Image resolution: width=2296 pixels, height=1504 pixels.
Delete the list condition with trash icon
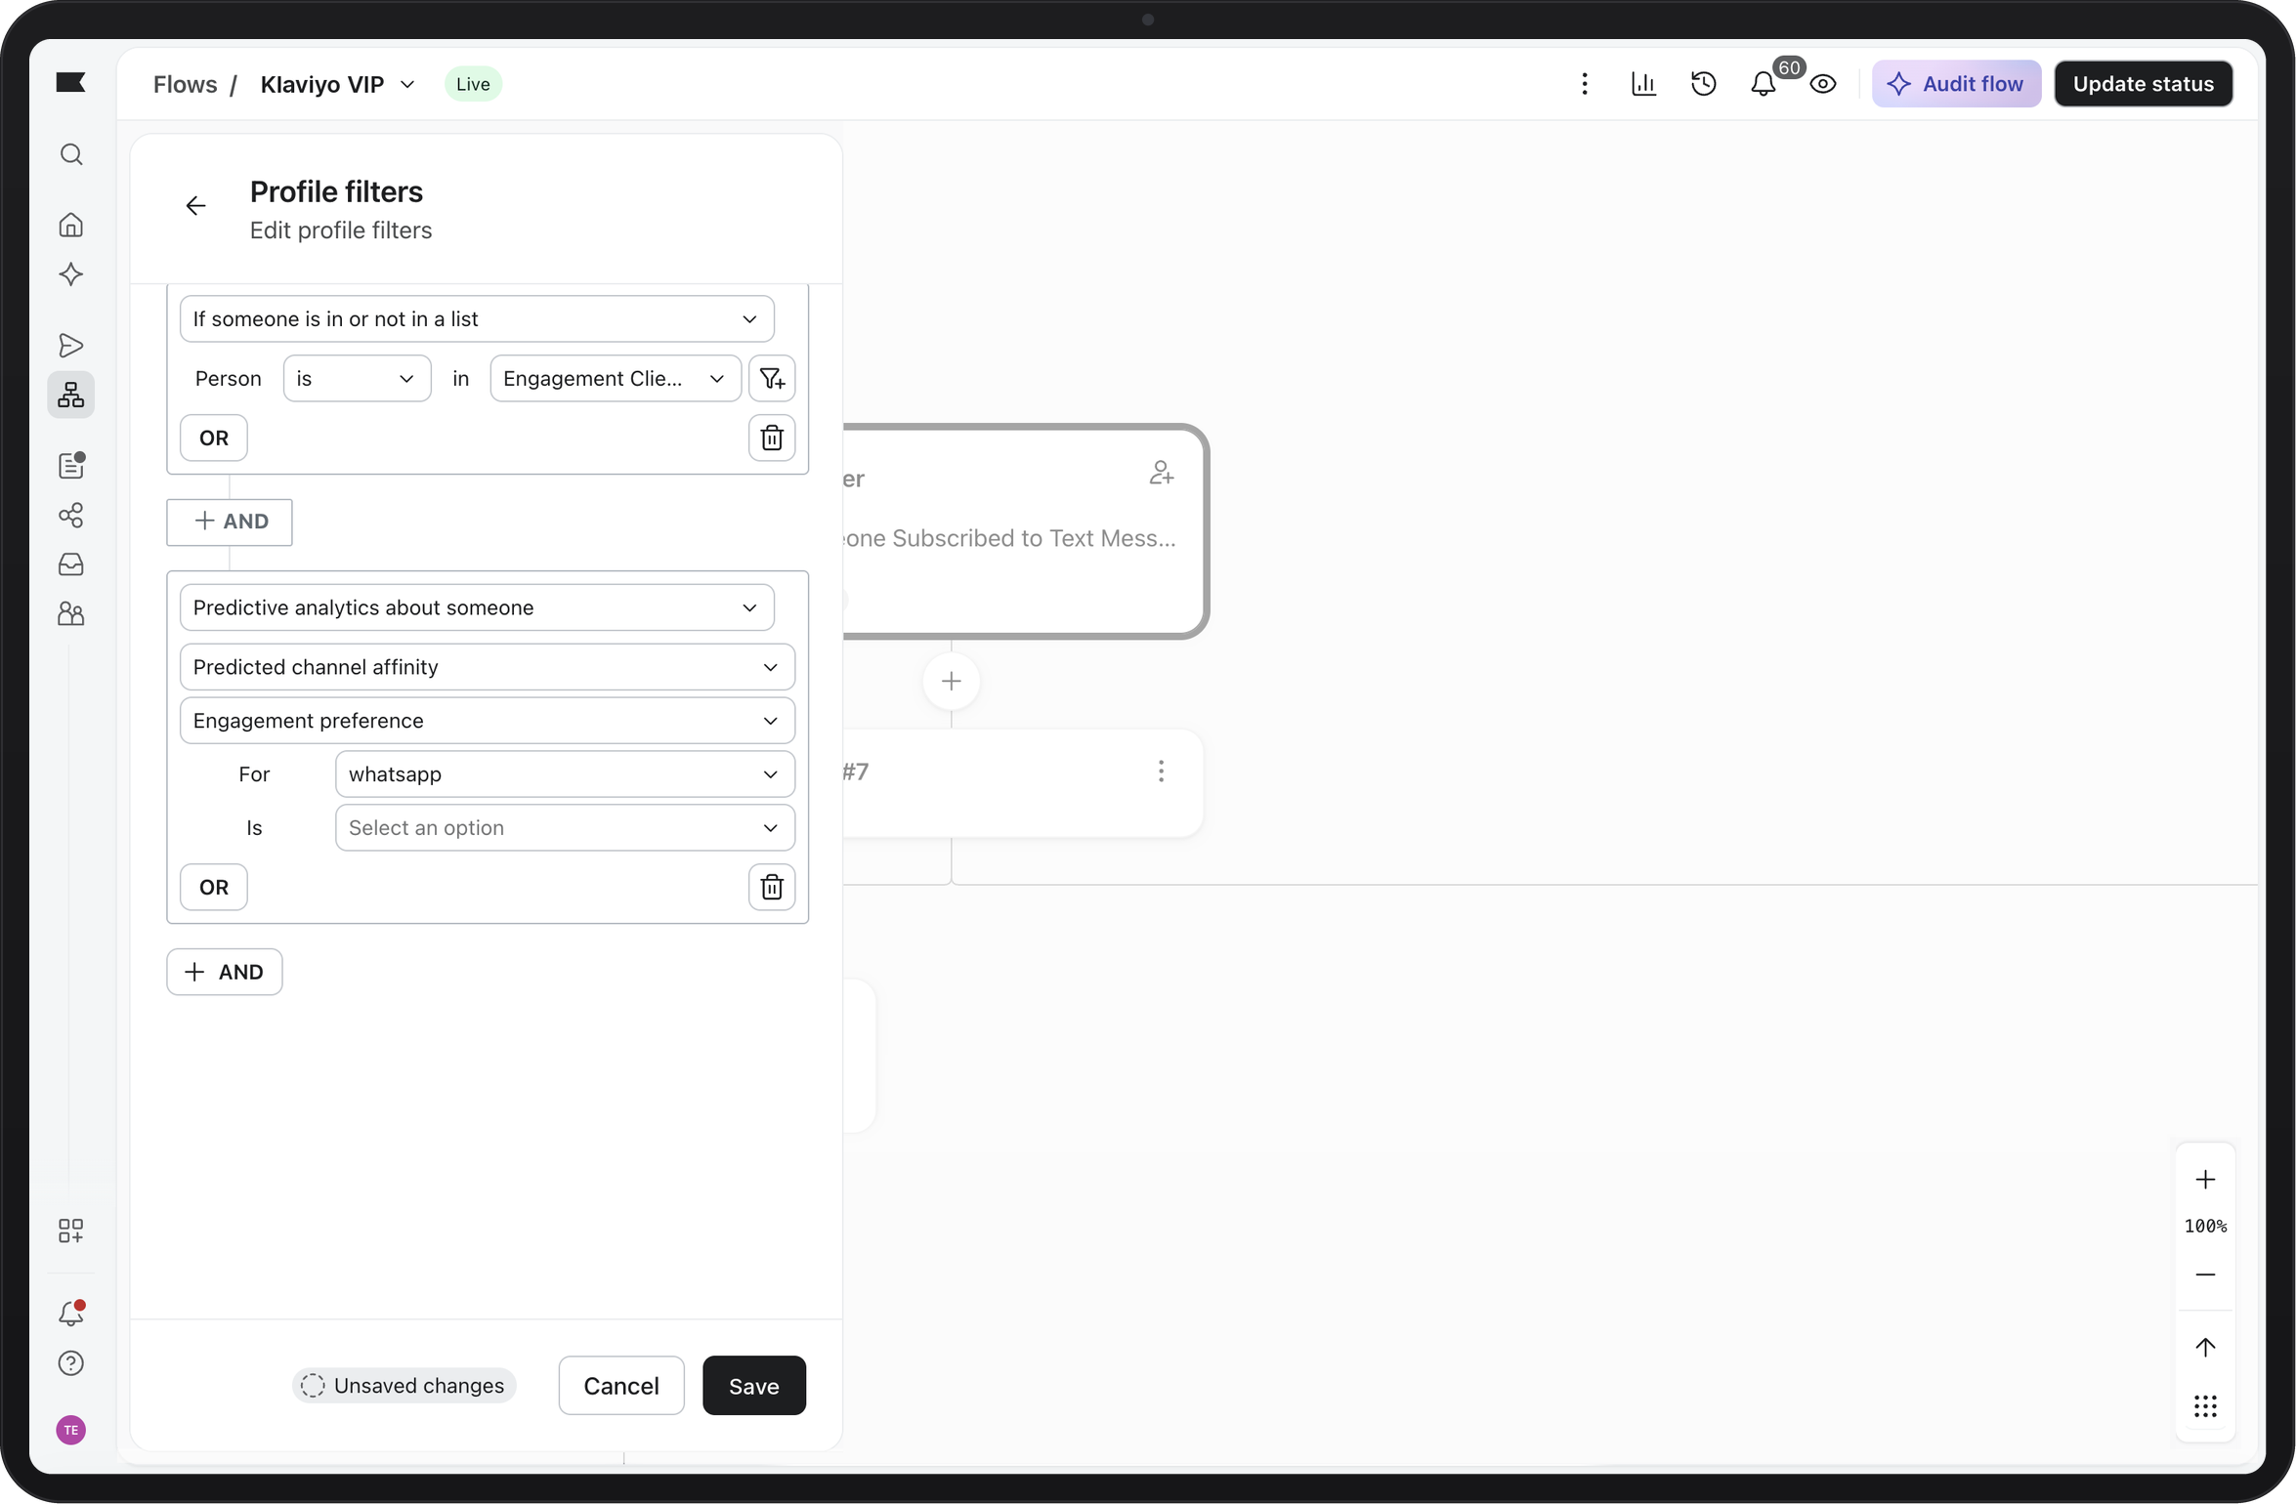click(772, 438)
